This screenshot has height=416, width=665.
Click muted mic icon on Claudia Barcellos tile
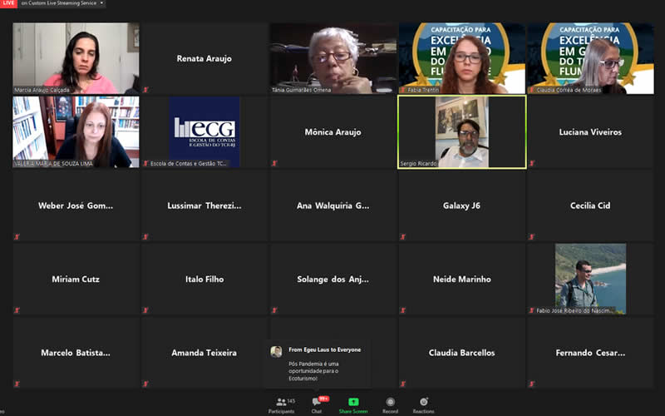tap(403, 384)
